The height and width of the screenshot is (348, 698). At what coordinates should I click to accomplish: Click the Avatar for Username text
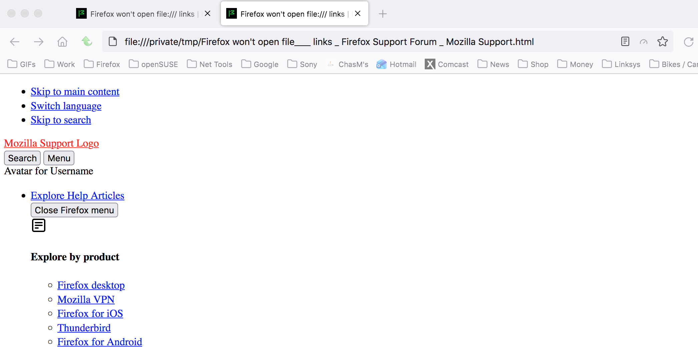tap(49, 171)
